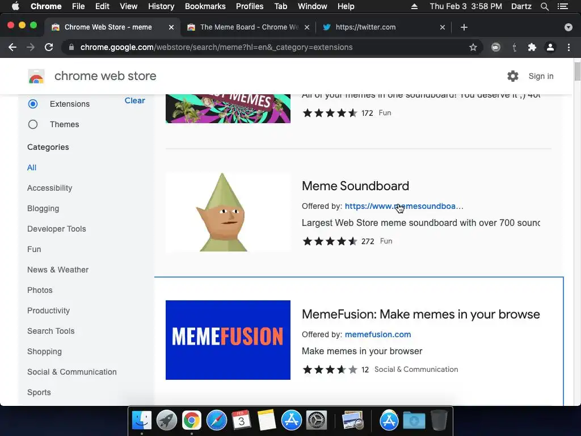Open Preview from the Dock
581x436 pixels.
pos(352,420)
